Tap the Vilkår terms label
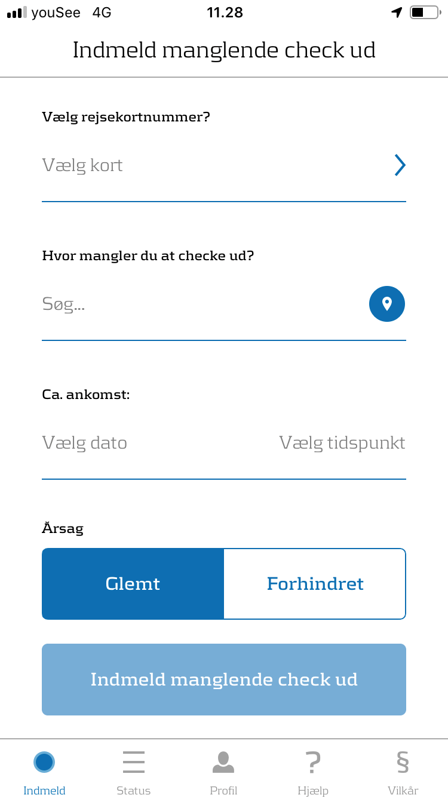 [x=403, y=790]
